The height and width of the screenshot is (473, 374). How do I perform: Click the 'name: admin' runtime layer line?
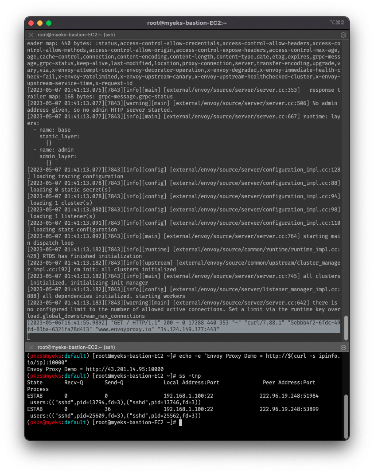(x=53, y=150)
